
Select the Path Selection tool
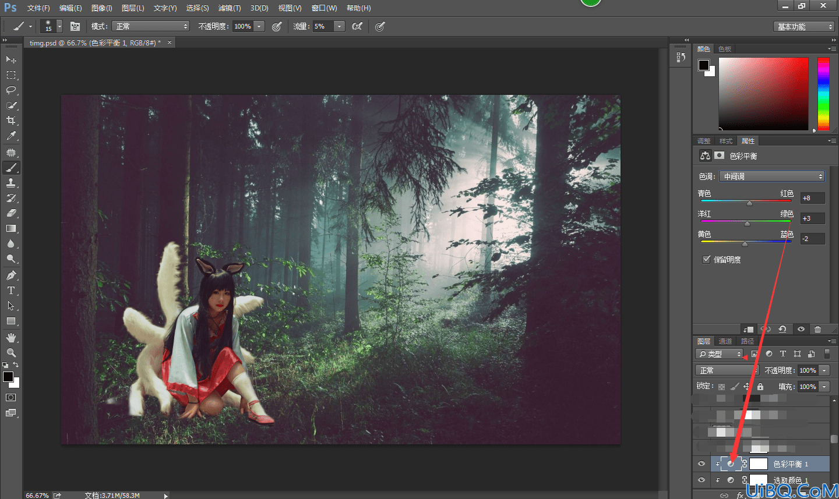tap(11, 305)
